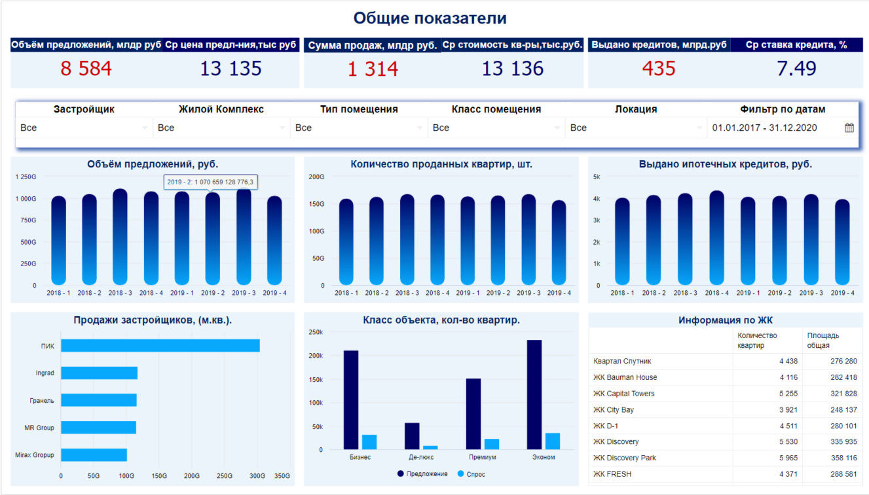
Task: Click the MR Group horizontal bar
Action: [99, 428]
